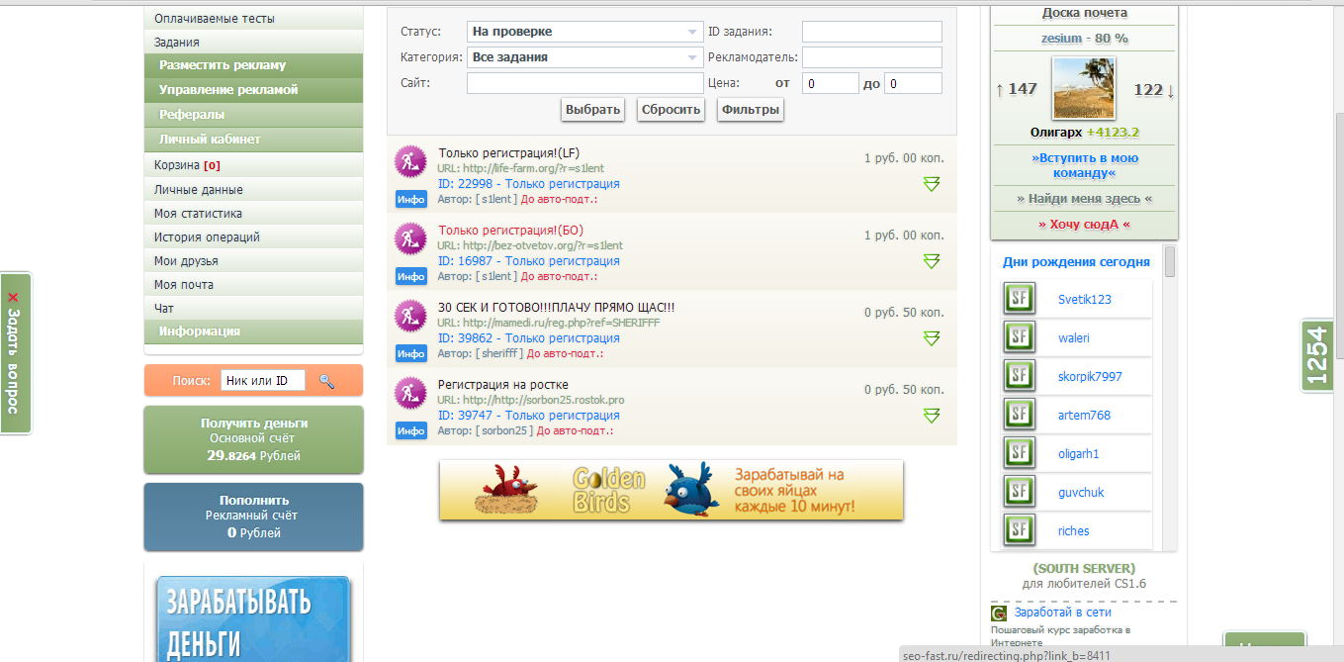
Task: Open the Категория dropdown
Action: [584, 57]
